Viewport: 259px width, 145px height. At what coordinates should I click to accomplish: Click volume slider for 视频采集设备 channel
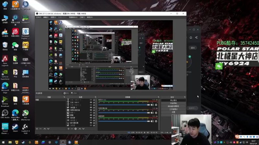click(x=124, y=113)
